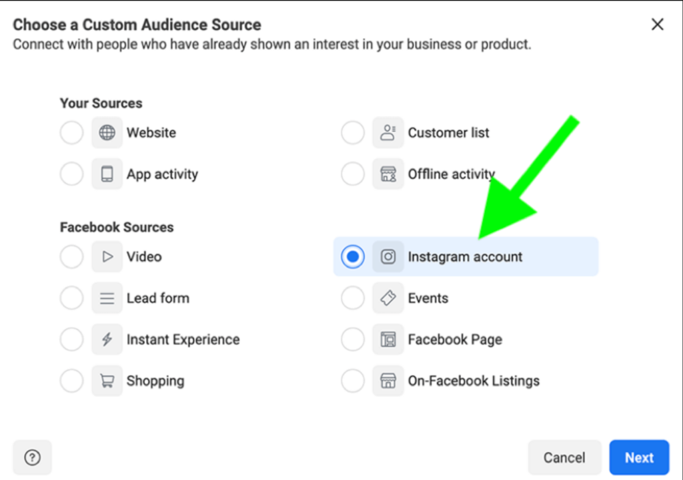Click the App activity phone icon
The image size is (683, 480).
[x=107, y=174]
